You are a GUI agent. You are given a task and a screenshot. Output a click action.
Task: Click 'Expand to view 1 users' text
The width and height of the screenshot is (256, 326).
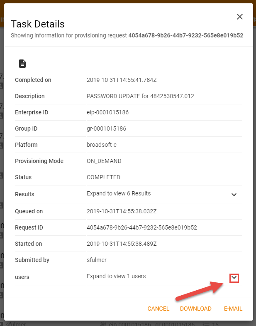pos(116,276)
